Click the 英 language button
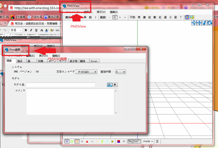 point(115,85)
